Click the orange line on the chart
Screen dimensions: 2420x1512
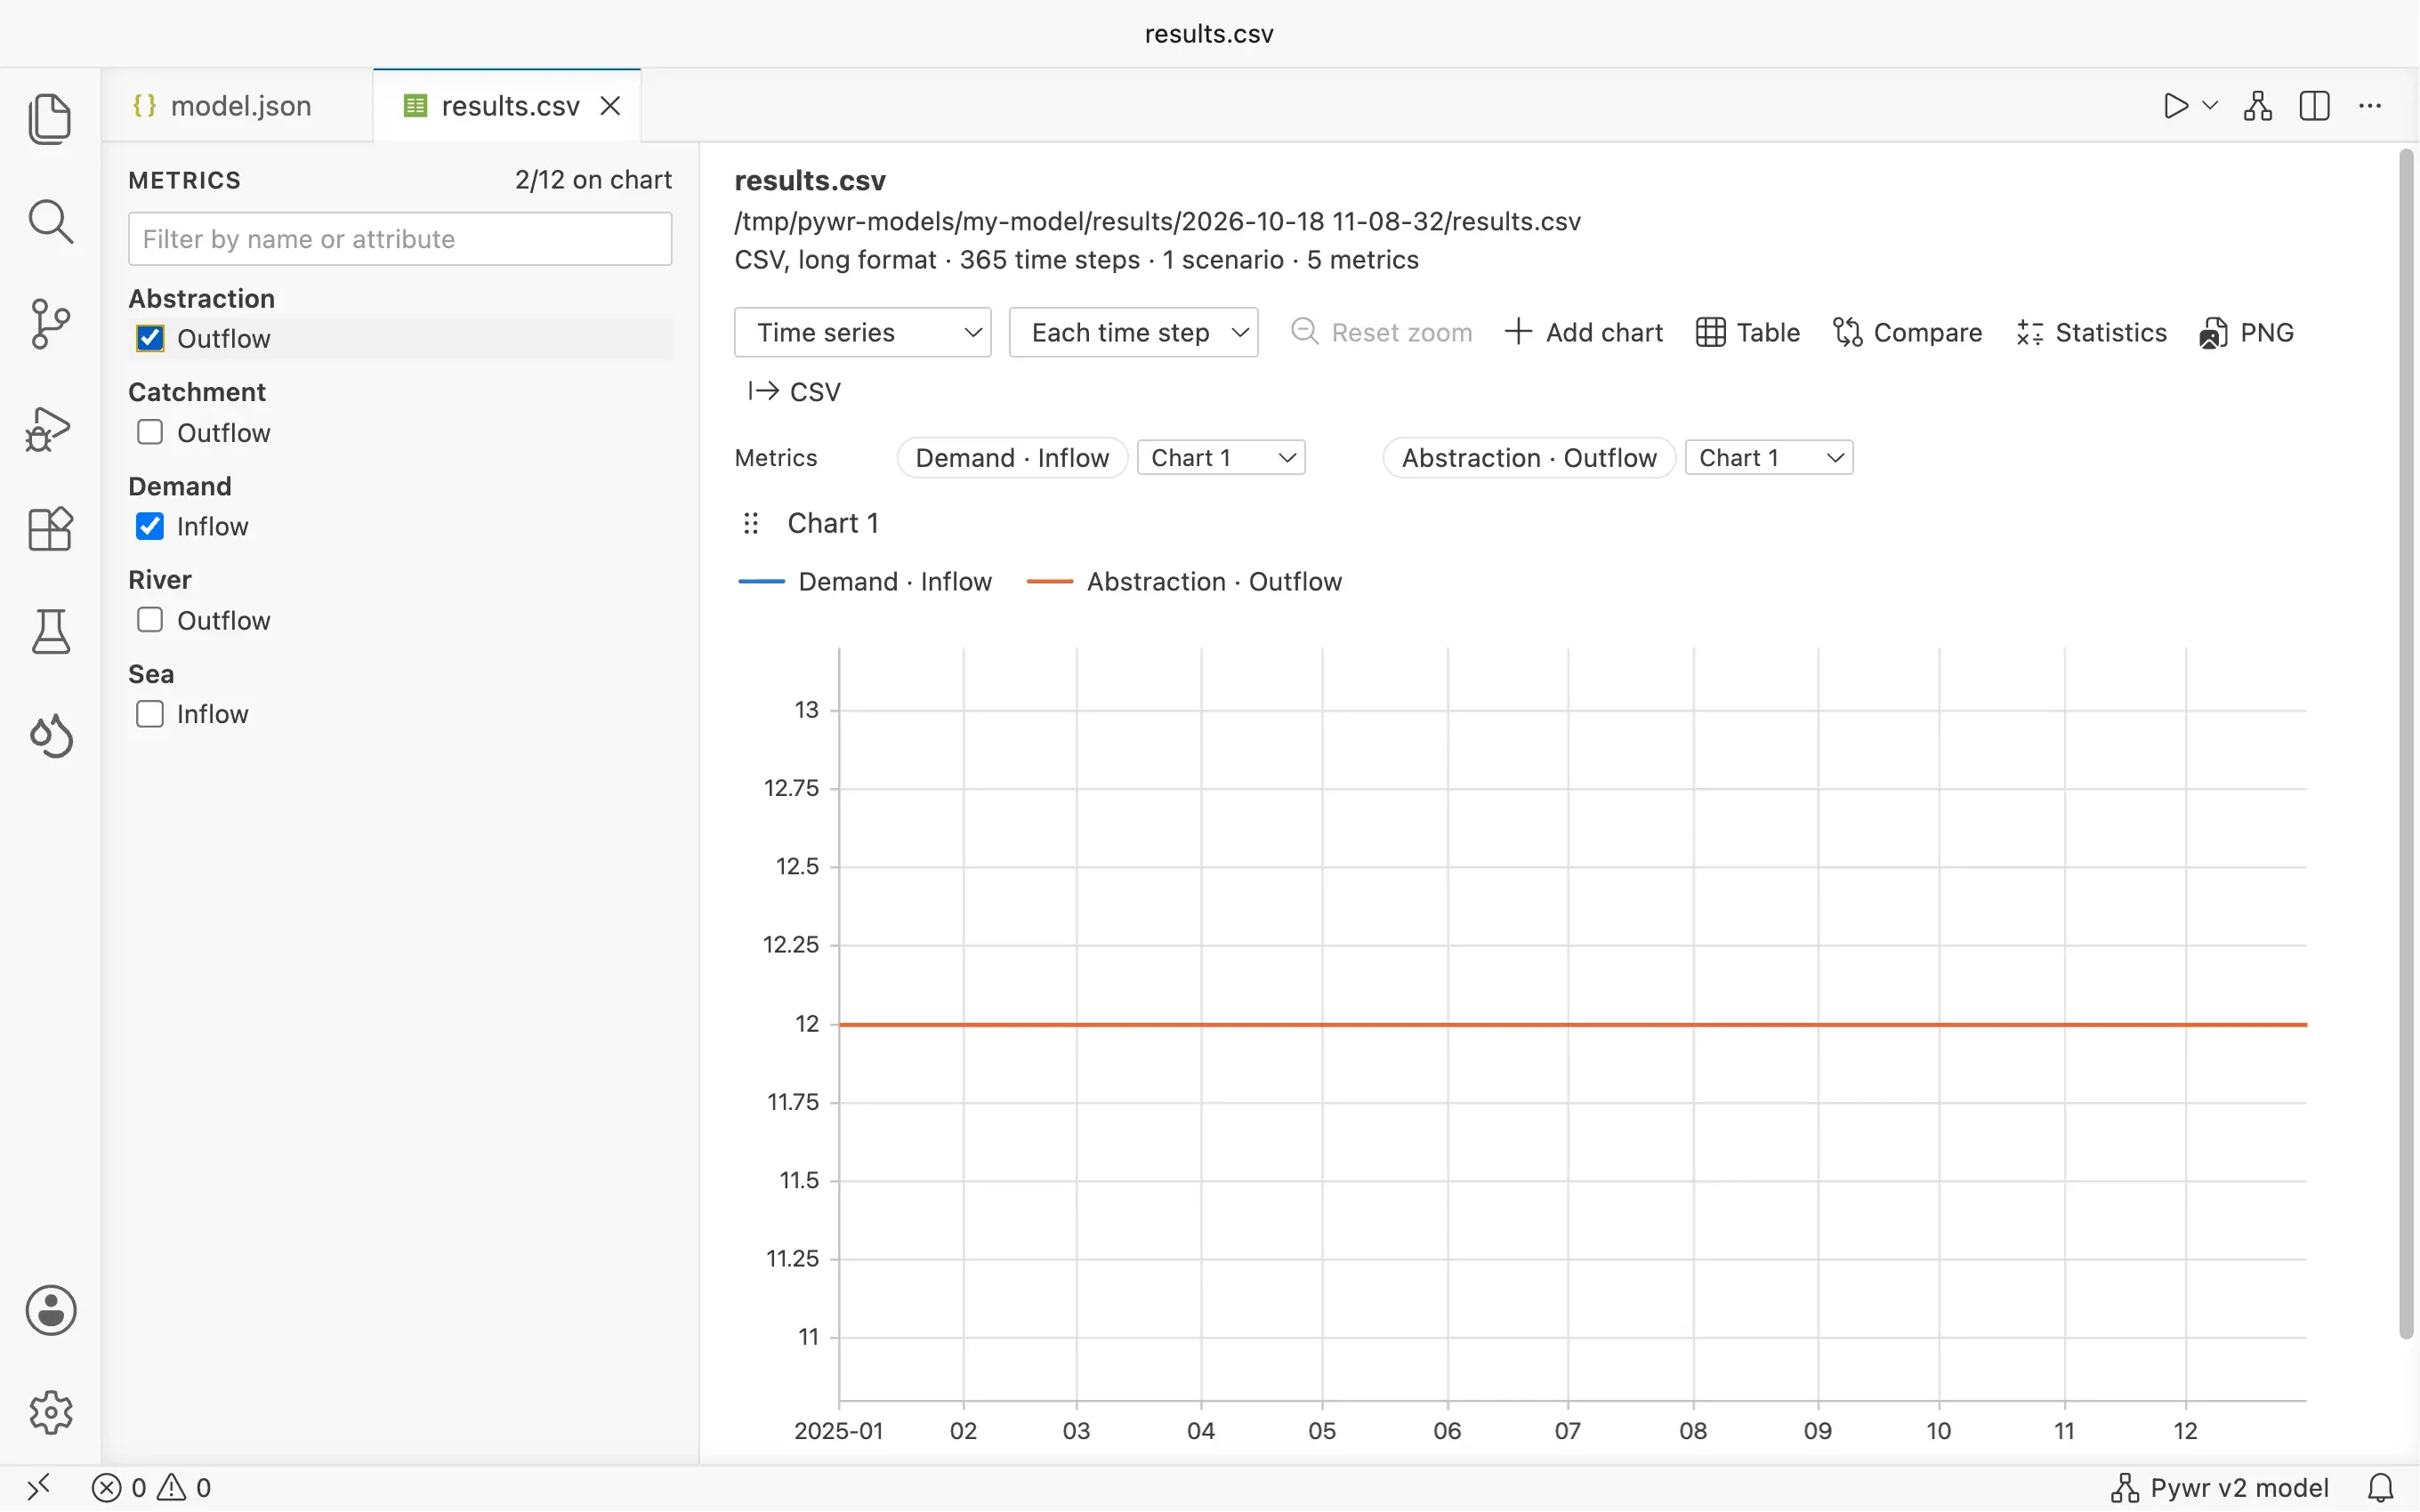click(x=1572, y=1024)
